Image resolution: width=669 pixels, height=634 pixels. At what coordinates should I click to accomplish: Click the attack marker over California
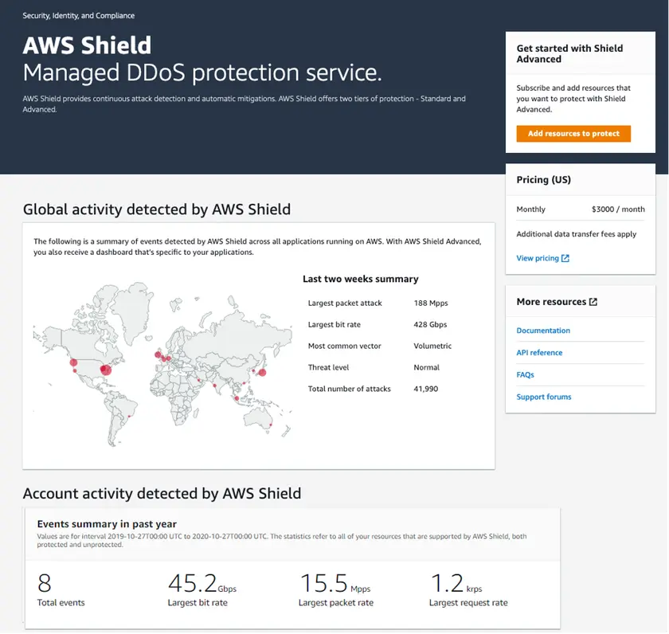point(72,363)
